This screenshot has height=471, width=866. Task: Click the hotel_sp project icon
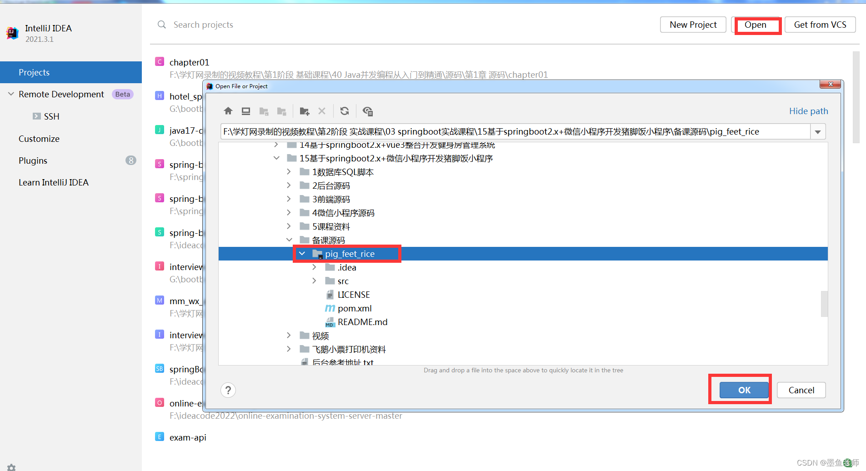160,95
